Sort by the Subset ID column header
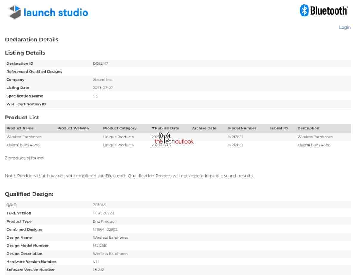The image size is (360, 276). (278, 128)
